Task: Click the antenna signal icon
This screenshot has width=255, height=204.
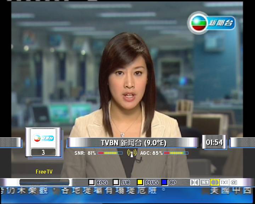Action: tap(131, 153)
